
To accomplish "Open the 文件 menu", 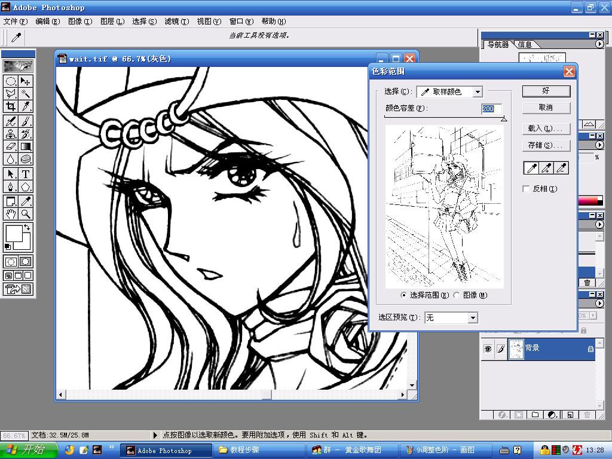I will [x=16, y=22].
